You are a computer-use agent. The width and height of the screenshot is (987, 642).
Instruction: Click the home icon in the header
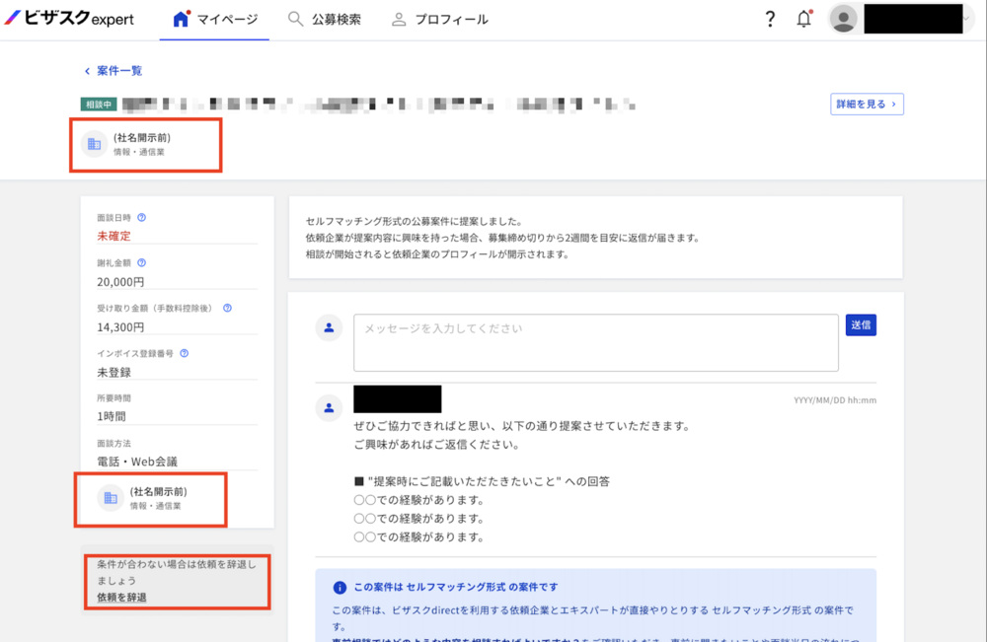pyautogui.click(x=182, y=18)
